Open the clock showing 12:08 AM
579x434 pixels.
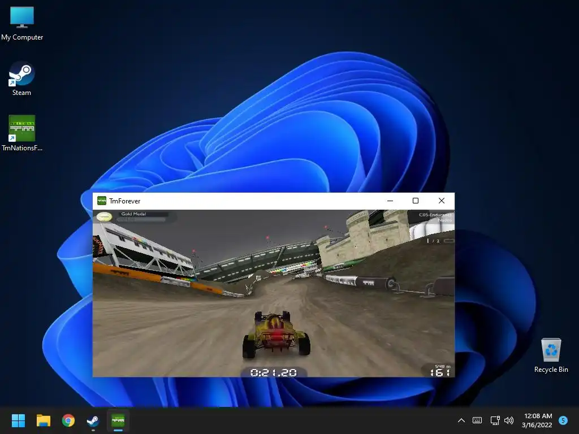(537, 420)
